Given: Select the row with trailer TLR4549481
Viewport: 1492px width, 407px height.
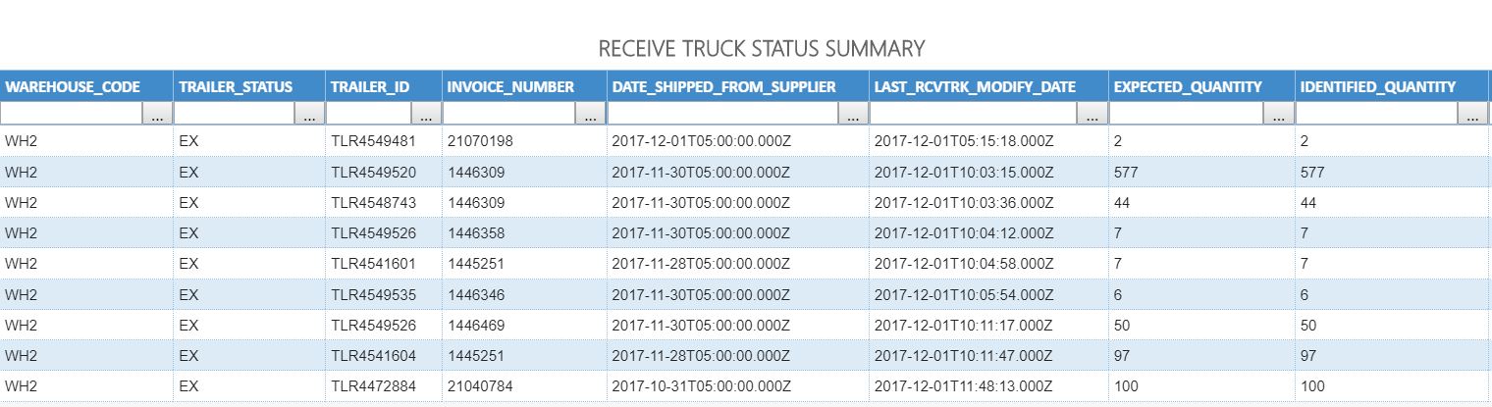Looking at the screenshot, I should (373, 141).
